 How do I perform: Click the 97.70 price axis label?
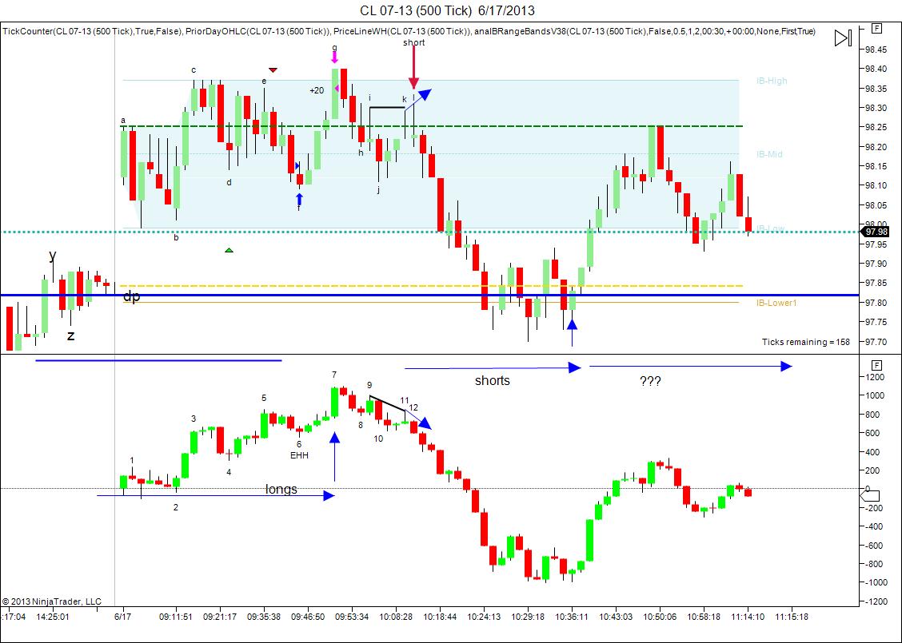(876, 342)
